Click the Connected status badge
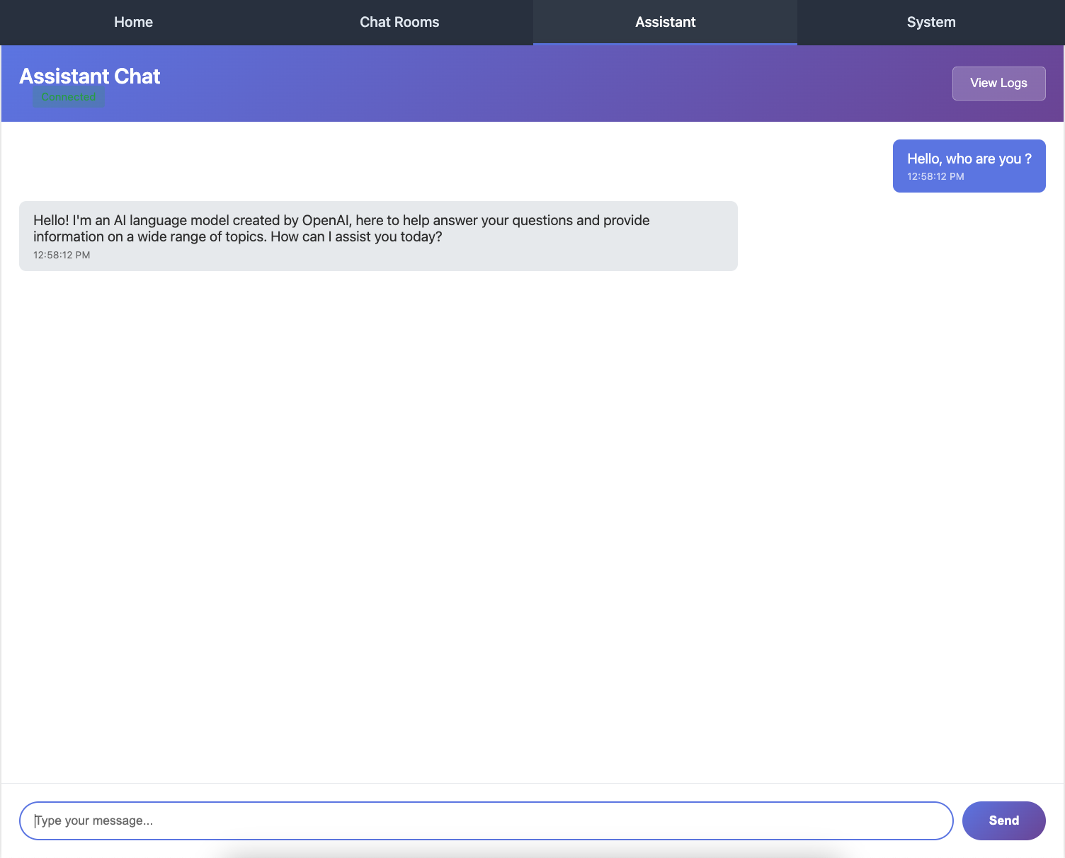 click(x=69, y=97)
